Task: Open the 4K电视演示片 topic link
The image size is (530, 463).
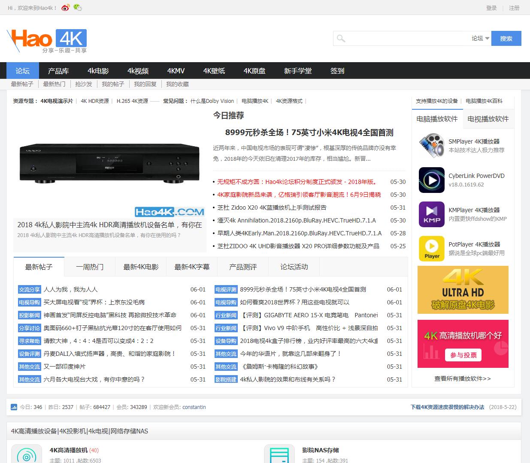Action: pos(57,101)
